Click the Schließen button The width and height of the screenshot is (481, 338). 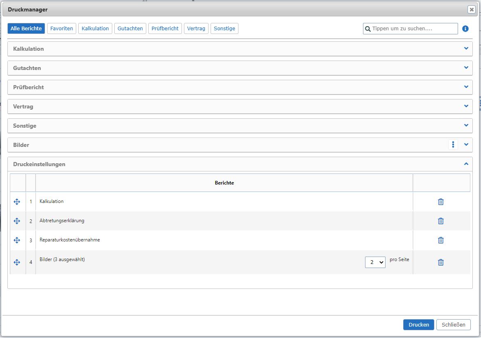[x=453, y=324]
